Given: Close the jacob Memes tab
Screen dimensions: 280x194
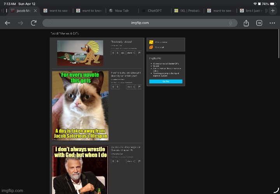Looking at the screenshot, I should 35,11.
